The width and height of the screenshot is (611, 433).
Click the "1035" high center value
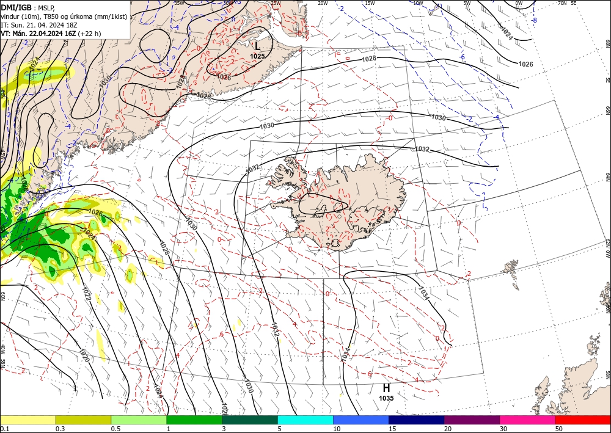tap(386, 398)
